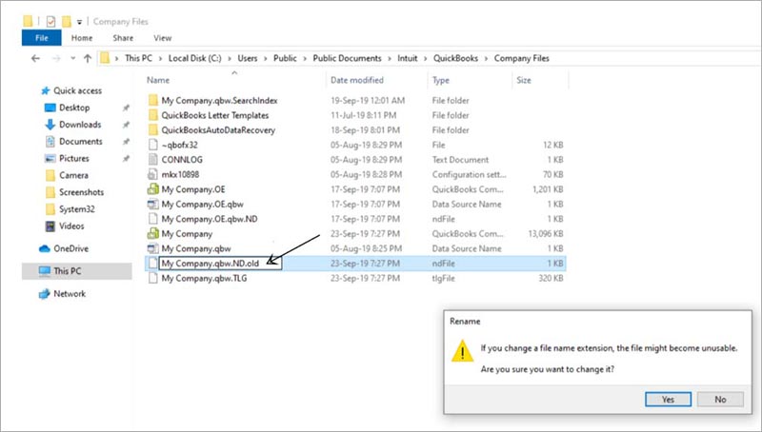Click the My Company.OE.qbw data source icon

(x=153, y=204)
